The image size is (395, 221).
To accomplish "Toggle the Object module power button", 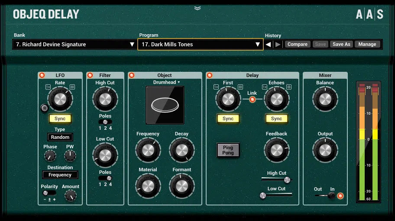I will click(132, 75).
